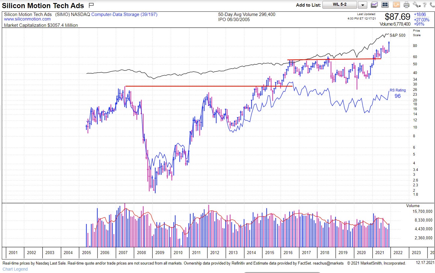Click the 15,700,000 volume scale value
This screenshot has width=435, height=273.
point(422,211)
